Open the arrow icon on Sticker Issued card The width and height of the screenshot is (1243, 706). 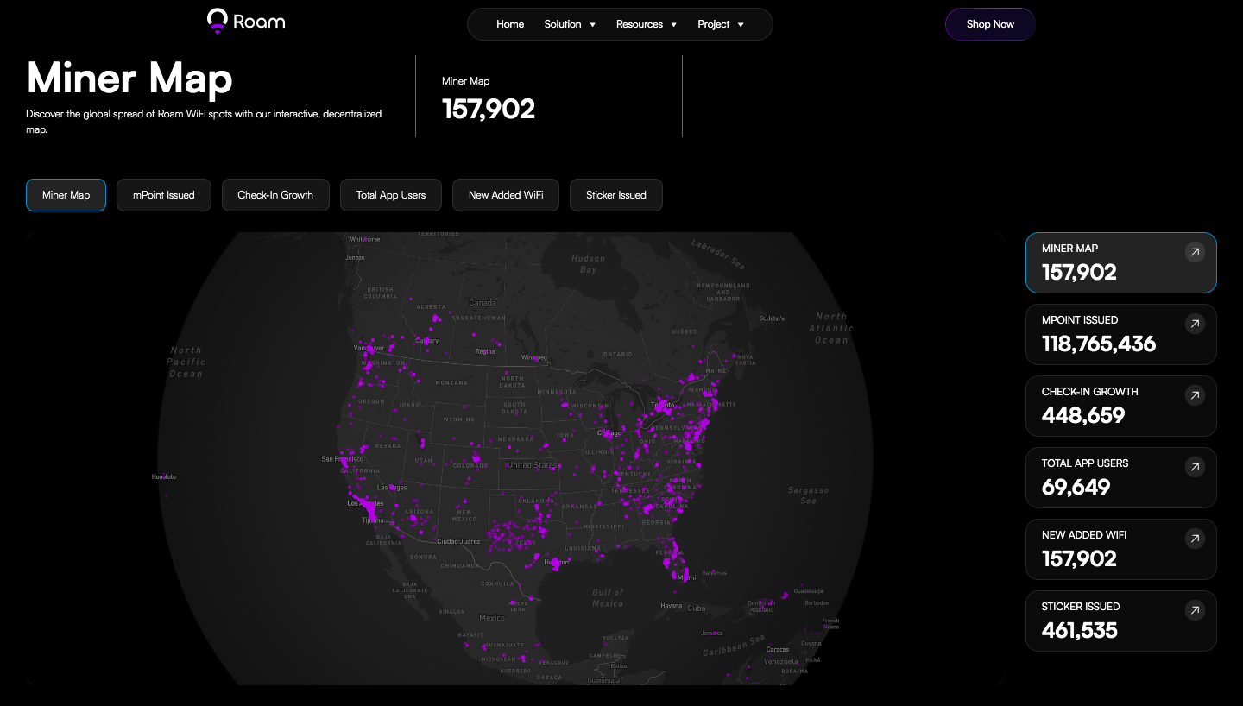(1195, 610)
